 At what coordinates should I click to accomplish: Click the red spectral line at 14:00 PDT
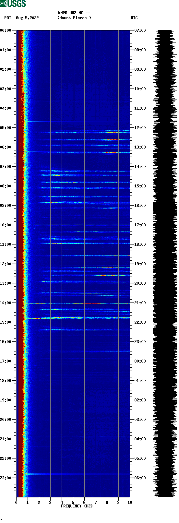79,304
